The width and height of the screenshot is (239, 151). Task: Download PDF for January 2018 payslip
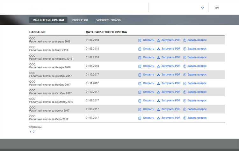click(x=170, y=66)
